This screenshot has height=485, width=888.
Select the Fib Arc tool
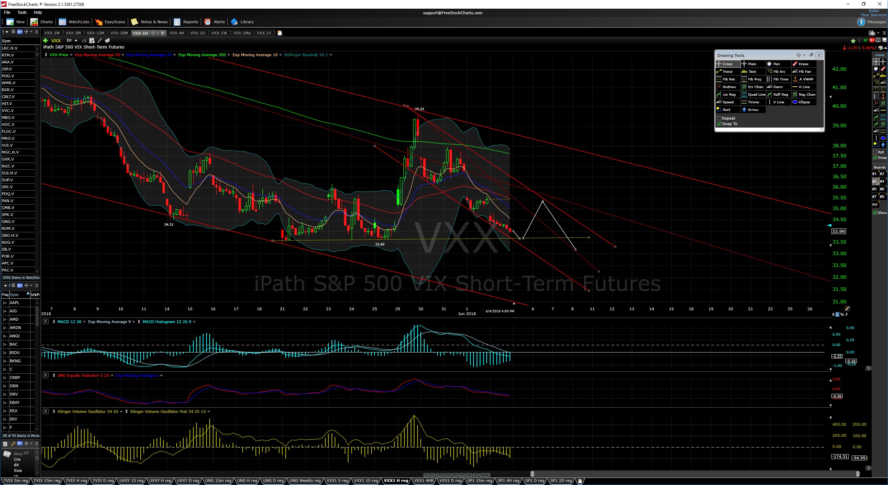click(x=779, y=72)
